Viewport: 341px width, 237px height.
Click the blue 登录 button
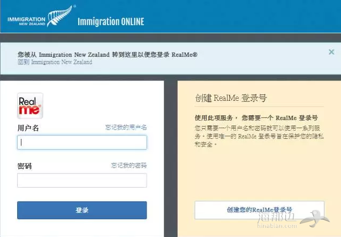(82, 210)
